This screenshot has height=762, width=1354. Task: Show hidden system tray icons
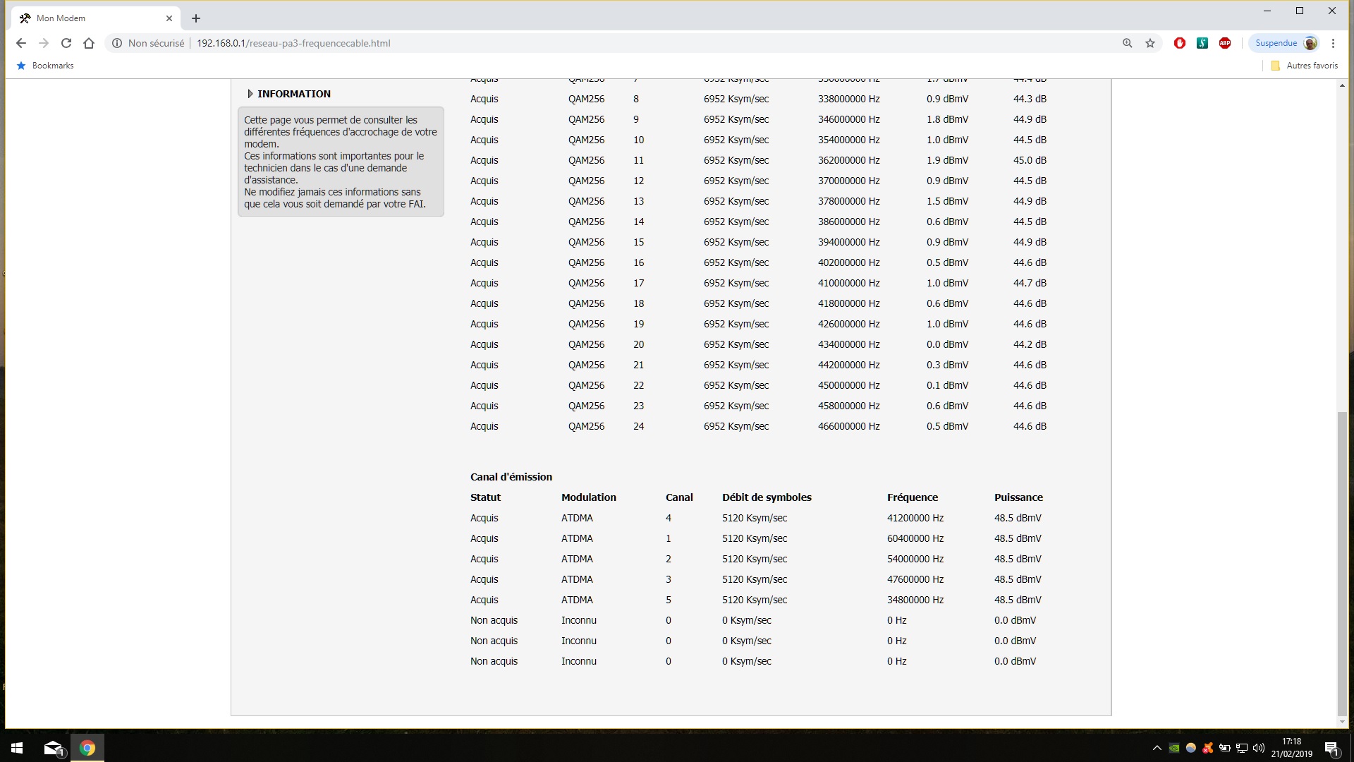[x=1157, y=748]
